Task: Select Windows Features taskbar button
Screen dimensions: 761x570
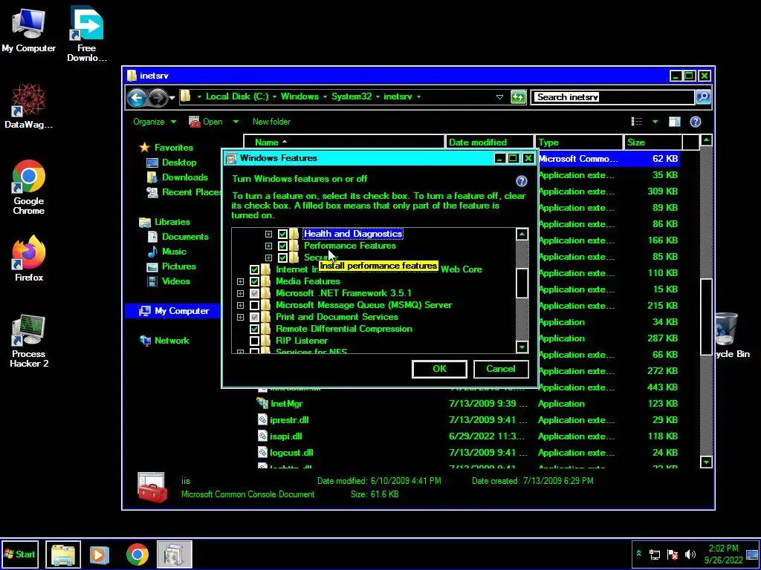Action: (x=175, y=554)
